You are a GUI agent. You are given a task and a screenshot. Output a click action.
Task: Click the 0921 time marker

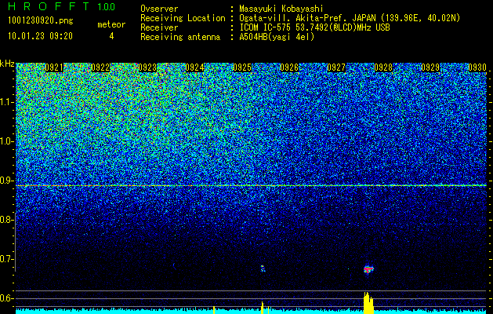54,68
